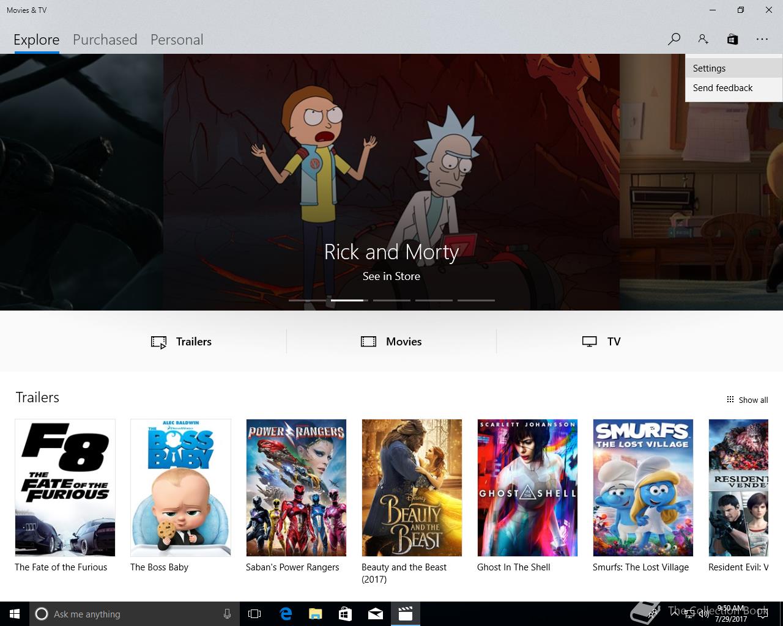Switch to the Purchased tab
This screenshot has width=783, height=626.
[105, 40]
